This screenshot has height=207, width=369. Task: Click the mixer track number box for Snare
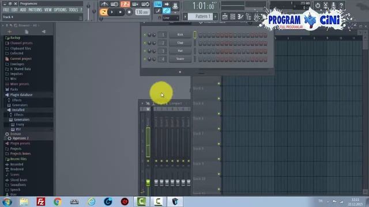coord(163,59)
